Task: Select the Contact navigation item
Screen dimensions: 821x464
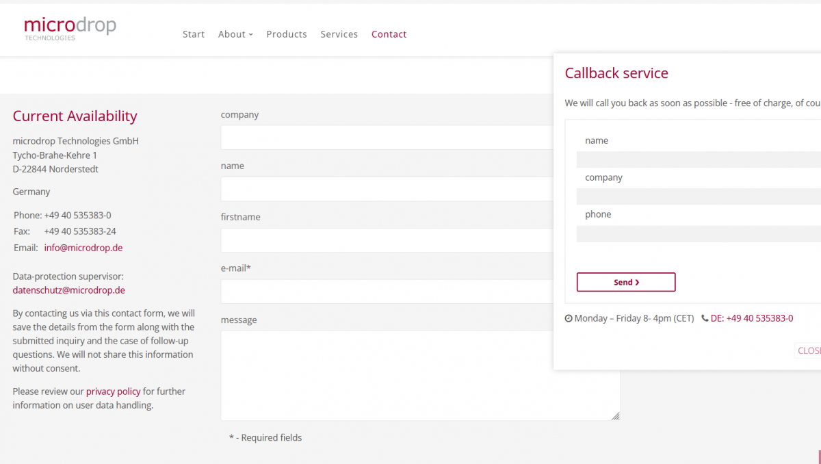Action: coord(389,34)
